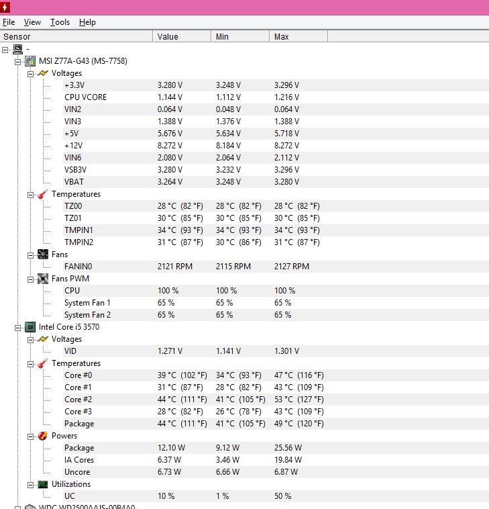Click the Utilizations graph icon
This screenshot has height=509, width=489.
coord(43,484)
